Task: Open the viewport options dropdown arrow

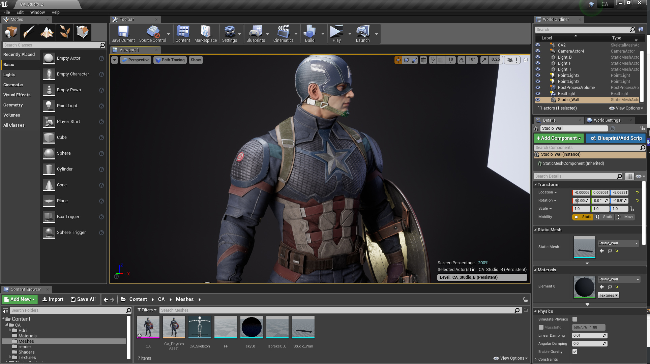Action: [x=115, y=60]
